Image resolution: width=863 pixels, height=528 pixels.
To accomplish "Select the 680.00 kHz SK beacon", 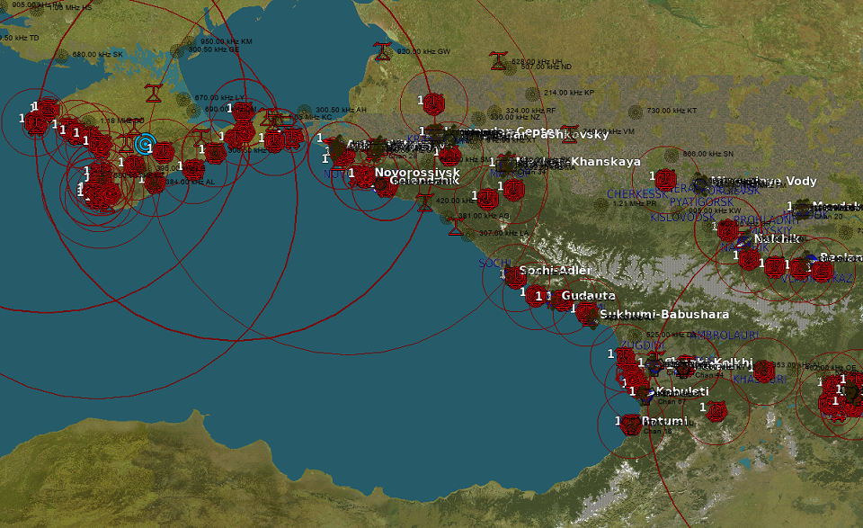I will 62,55.
